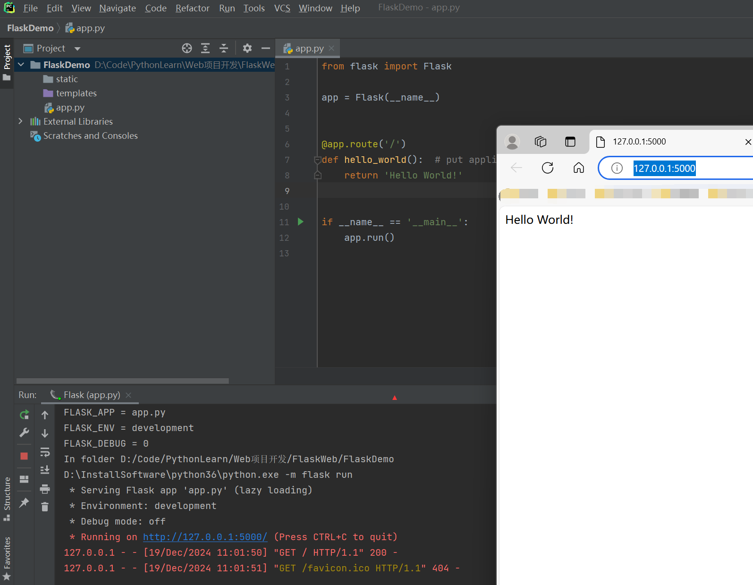
Task: Rerun the Flask app in Run panel
Action: (x=24, y=415)
